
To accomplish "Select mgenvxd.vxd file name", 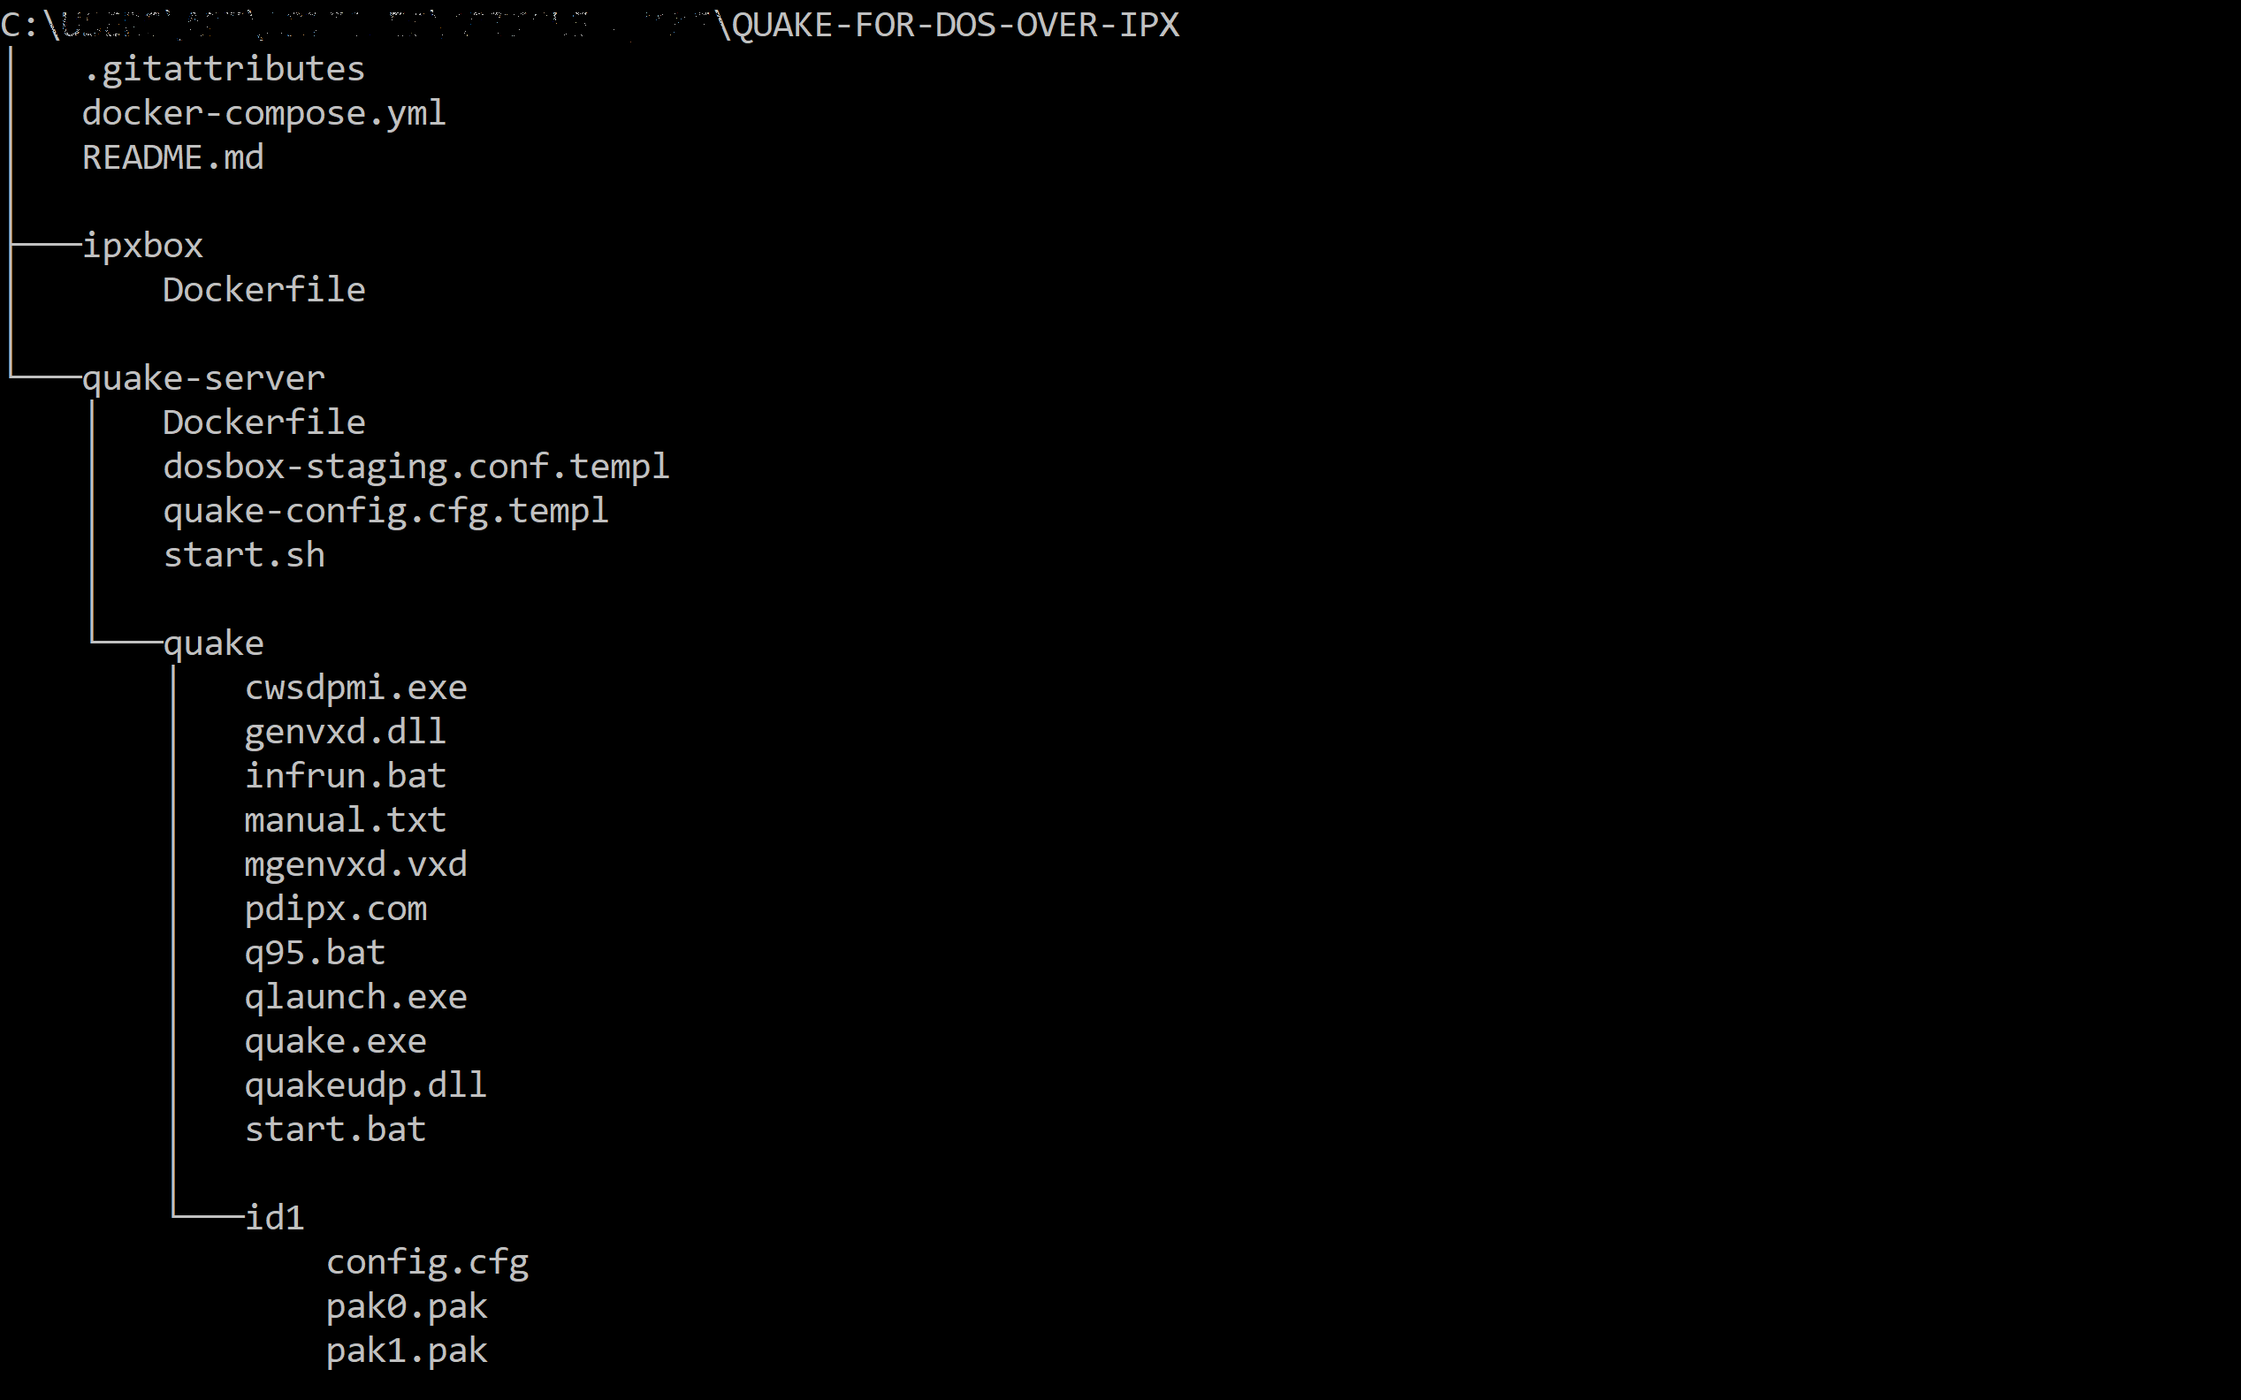I will coord(355,864).
